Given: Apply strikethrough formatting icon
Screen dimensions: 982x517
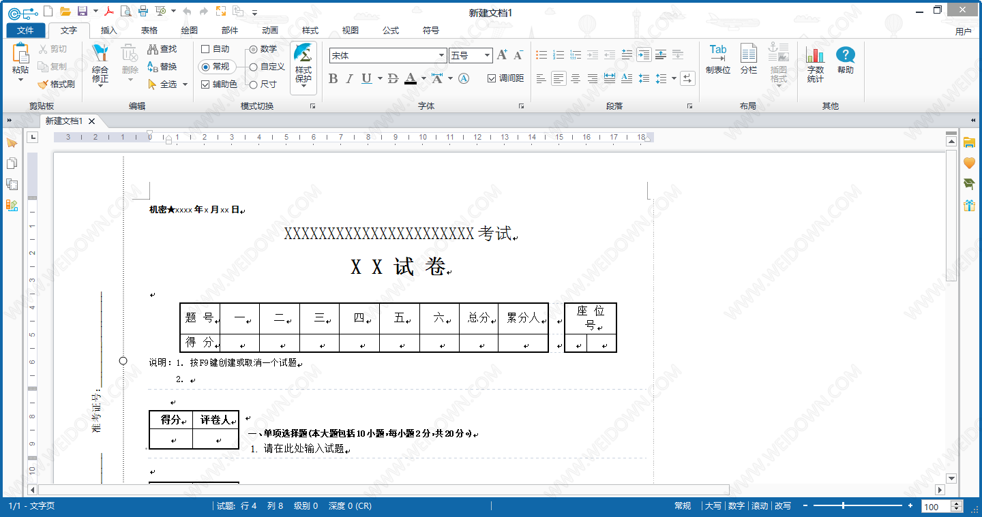Looking at the screenshot, I should (x=393, y=79).
